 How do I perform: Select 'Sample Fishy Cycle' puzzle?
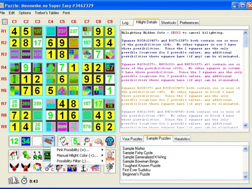tap(137, 153)
